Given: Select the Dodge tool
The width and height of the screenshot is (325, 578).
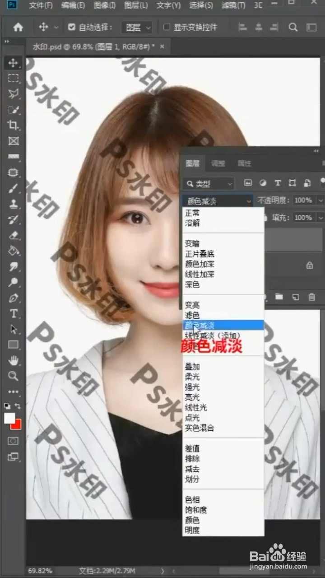Looking at the screenshot, I should click(13, 282).
